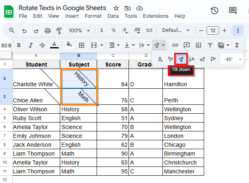
Task: Click the paint format roller icon
Action: tap(59, 30)
